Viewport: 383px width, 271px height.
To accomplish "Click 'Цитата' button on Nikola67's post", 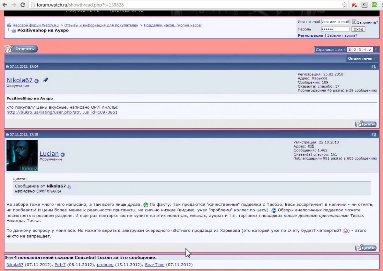I will click(x=366, y=124).
